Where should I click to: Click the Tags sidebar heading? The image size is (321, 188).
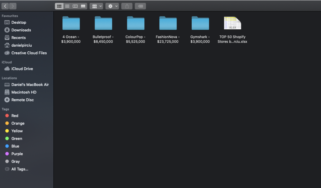pos(5,109)
